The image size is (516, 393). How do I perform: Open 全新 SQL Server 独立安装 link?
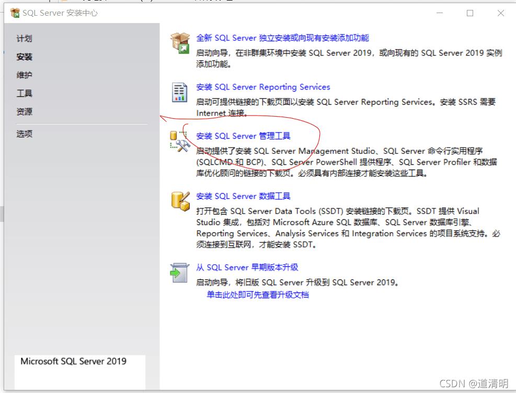coord(282,38)
